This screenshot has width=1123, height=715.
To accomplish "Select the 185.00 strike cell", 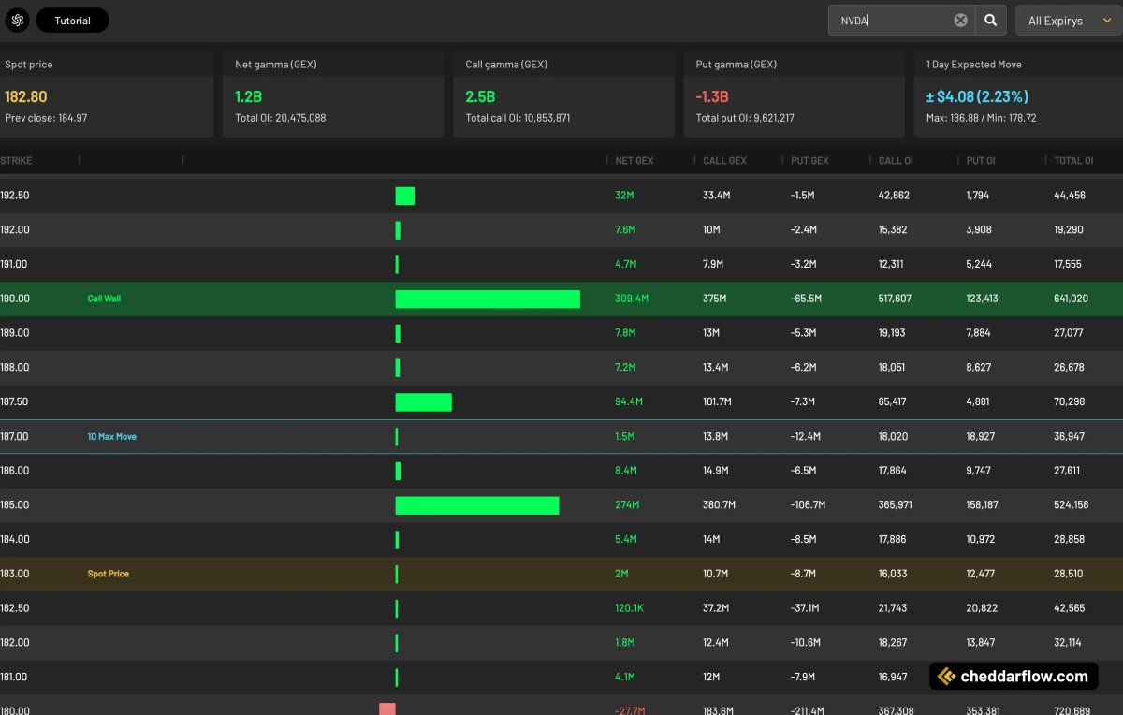I will pyautogui.click(x=15, y=505).
